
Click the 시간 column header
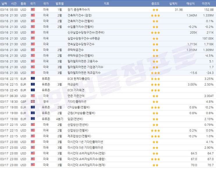pyautogui.click(x=14, y=3)
